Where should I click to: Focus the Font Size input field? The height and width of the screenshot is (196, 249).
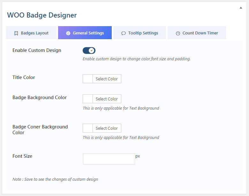pos(109,159)
